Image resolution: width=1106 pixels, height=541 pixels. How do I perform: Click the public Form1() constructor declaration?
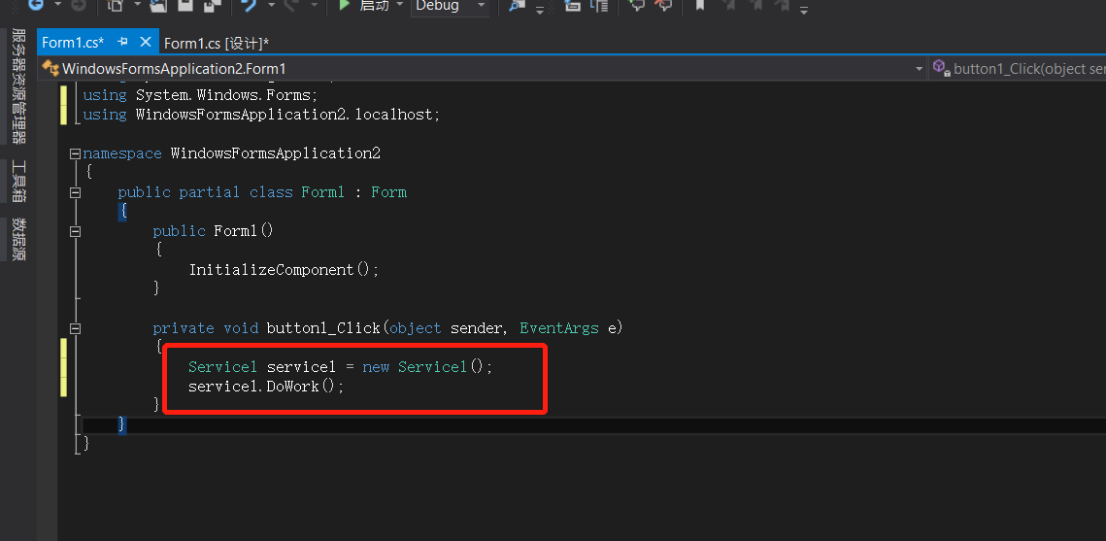(x=213, y=231)
